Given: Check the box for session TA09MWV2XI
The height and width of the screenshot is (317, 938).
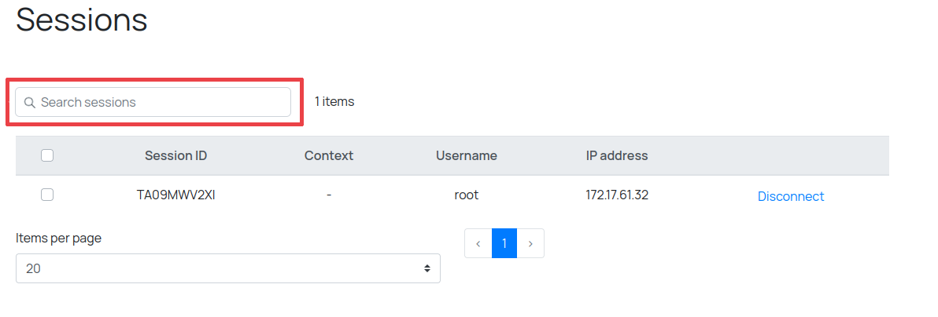Looking at the screenshot, I should coord(47,195).
